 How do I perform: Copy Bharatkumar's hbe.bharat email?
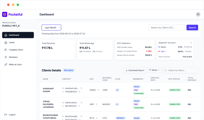(81, 116)
